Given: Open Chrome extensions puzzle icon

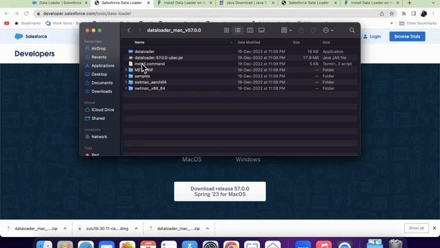Looking at the screenshot, I should click(x=404, y=14).
